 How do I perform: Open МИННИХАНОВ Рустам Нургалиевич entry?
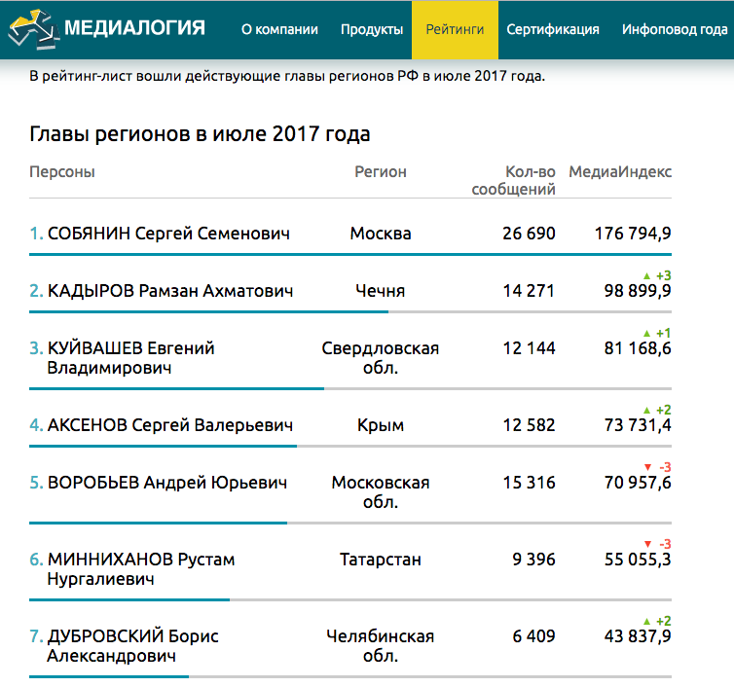(141, 569)
